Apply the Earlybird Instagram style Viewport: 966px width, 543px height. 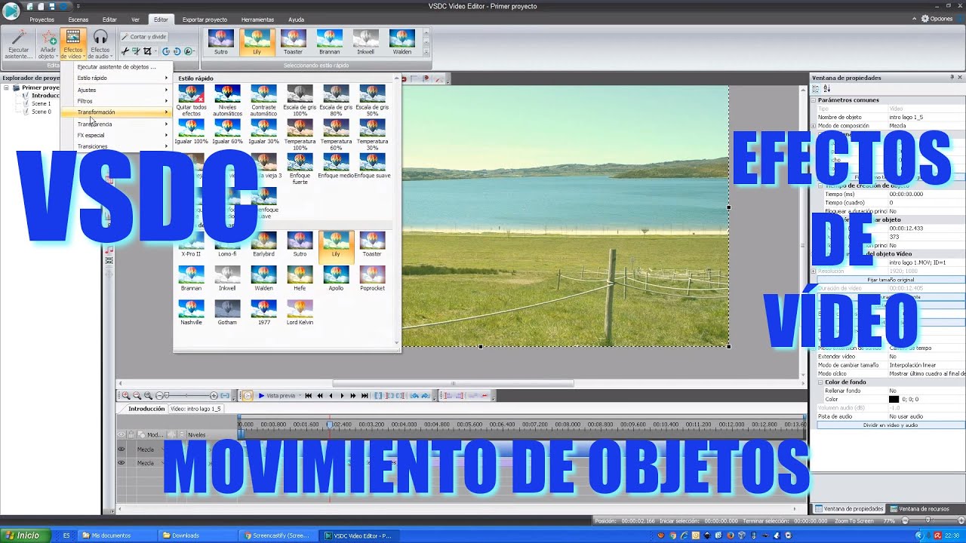click(x=263, y=244)
